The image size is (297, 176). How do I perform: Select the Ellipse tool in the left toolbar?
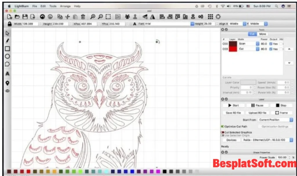point(8,57)
